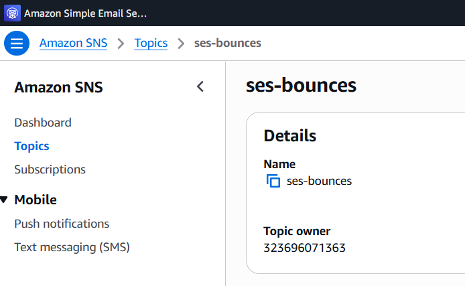Open Push notifications page

coord(62,224)
